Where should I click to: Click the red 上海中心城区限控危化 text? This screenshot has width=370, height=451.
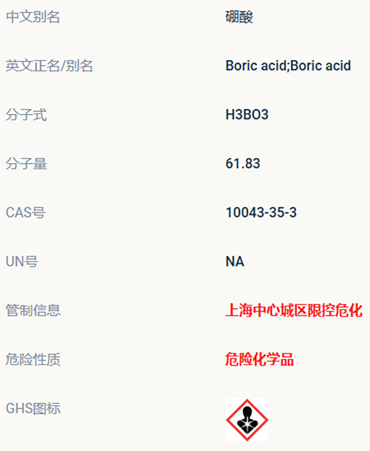click(294, 310)
